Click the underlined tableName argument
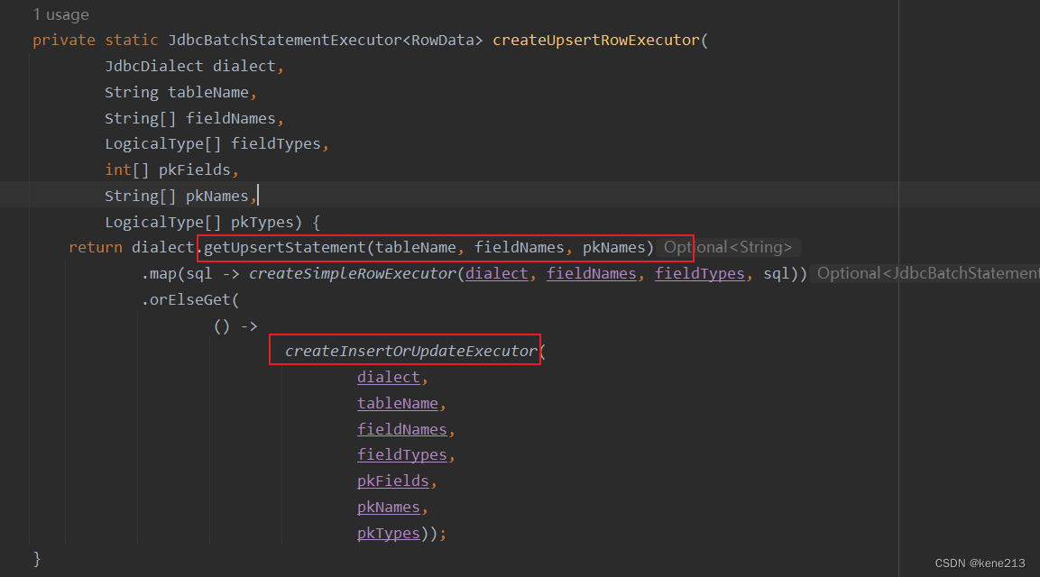 click(398, 403)
